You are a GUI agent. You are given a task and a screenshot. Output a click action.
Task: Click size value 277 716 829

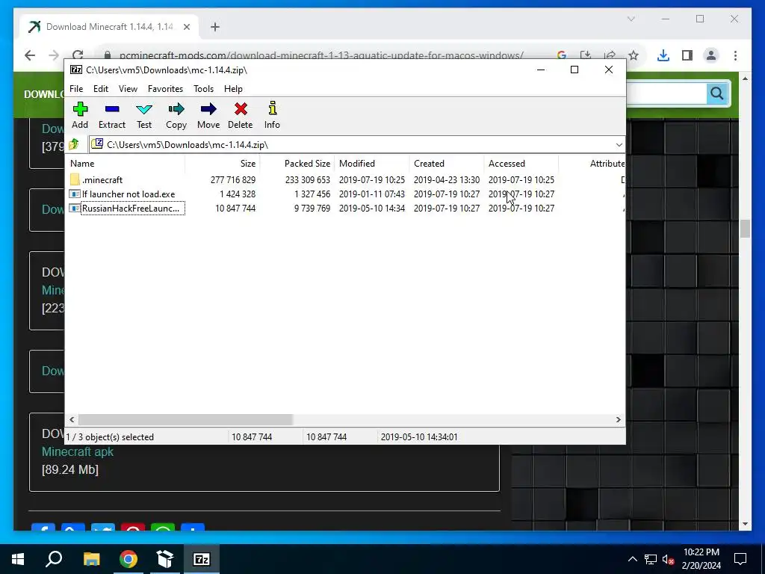click(x=233, y=179)
